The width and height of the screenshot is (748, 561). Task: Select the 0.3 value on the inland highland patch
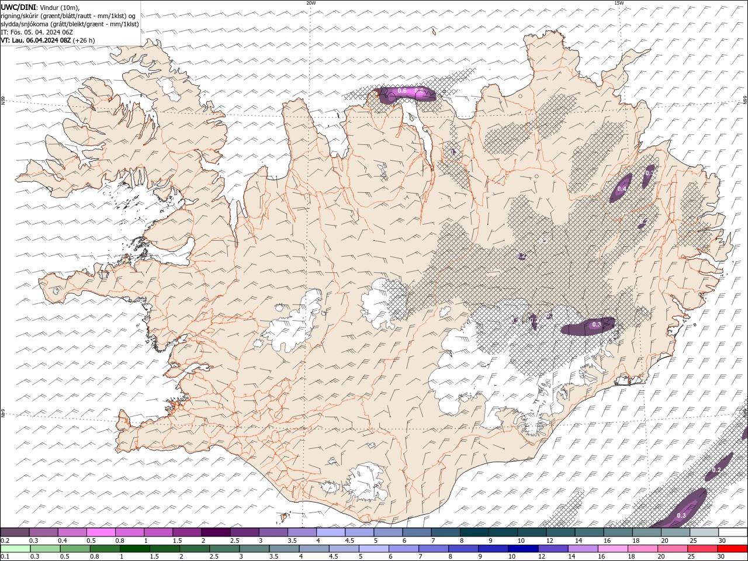pos(597,324)
